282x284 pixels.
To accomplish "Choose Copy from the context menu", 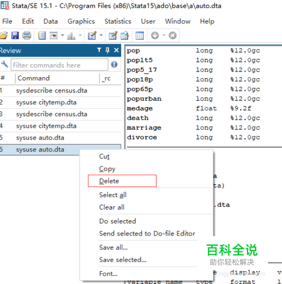I will pos(147,168).
